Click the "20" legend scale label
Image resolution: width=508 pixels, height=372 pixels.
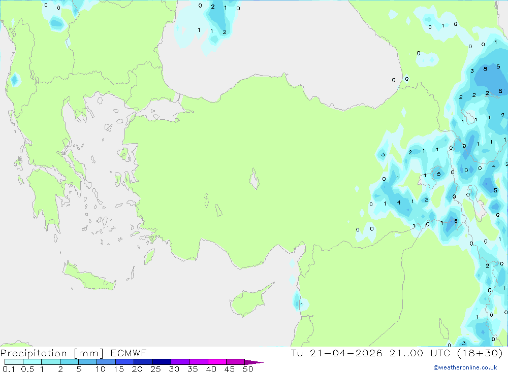tap(137, 369)
